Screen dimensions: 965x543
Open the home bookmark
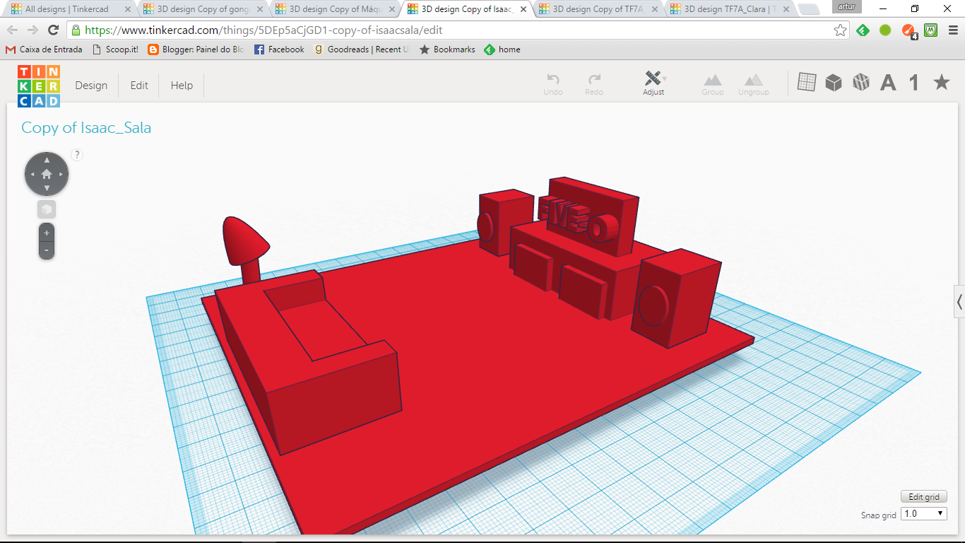pos(502,49)
